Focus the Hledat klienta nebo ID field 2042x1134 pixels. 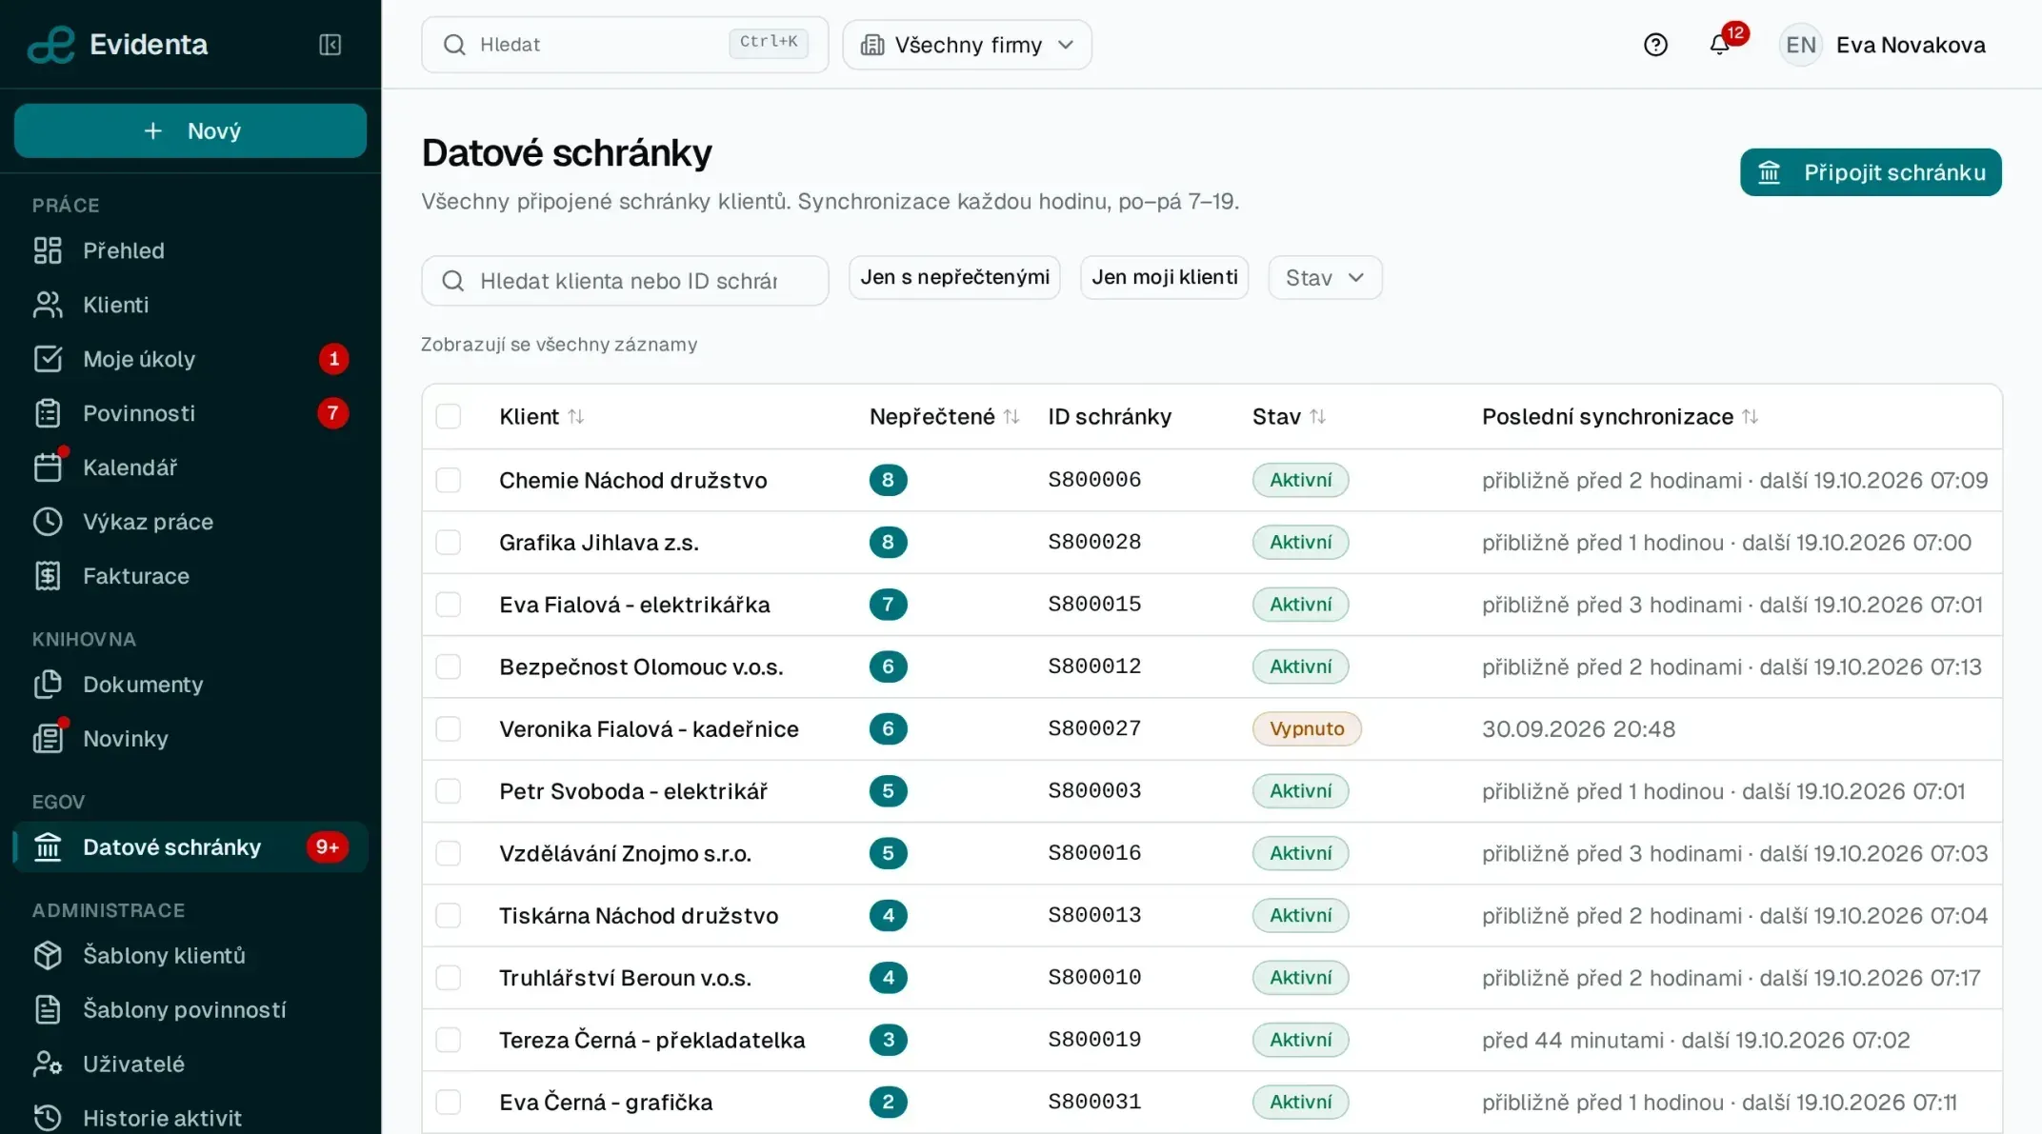(x=625, y=281)
